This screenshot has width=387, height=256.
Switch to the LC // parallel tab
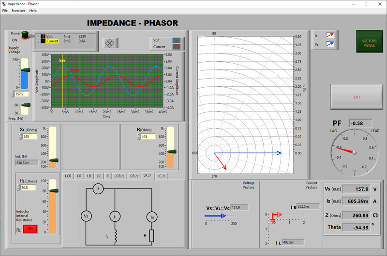pyautogui.click(x=162, y=176)
